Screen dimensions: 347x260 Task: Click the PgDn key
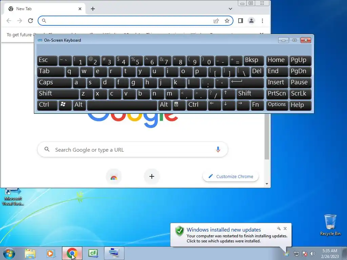pyautogui.click(x=300, y=72)
